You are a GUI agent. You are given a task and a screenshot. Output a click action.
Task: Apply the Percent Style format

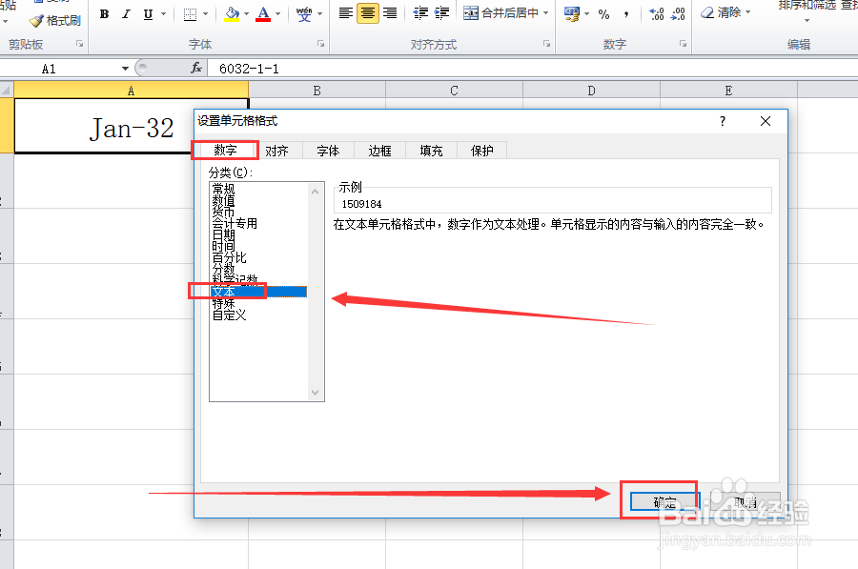tap(603, 13)
